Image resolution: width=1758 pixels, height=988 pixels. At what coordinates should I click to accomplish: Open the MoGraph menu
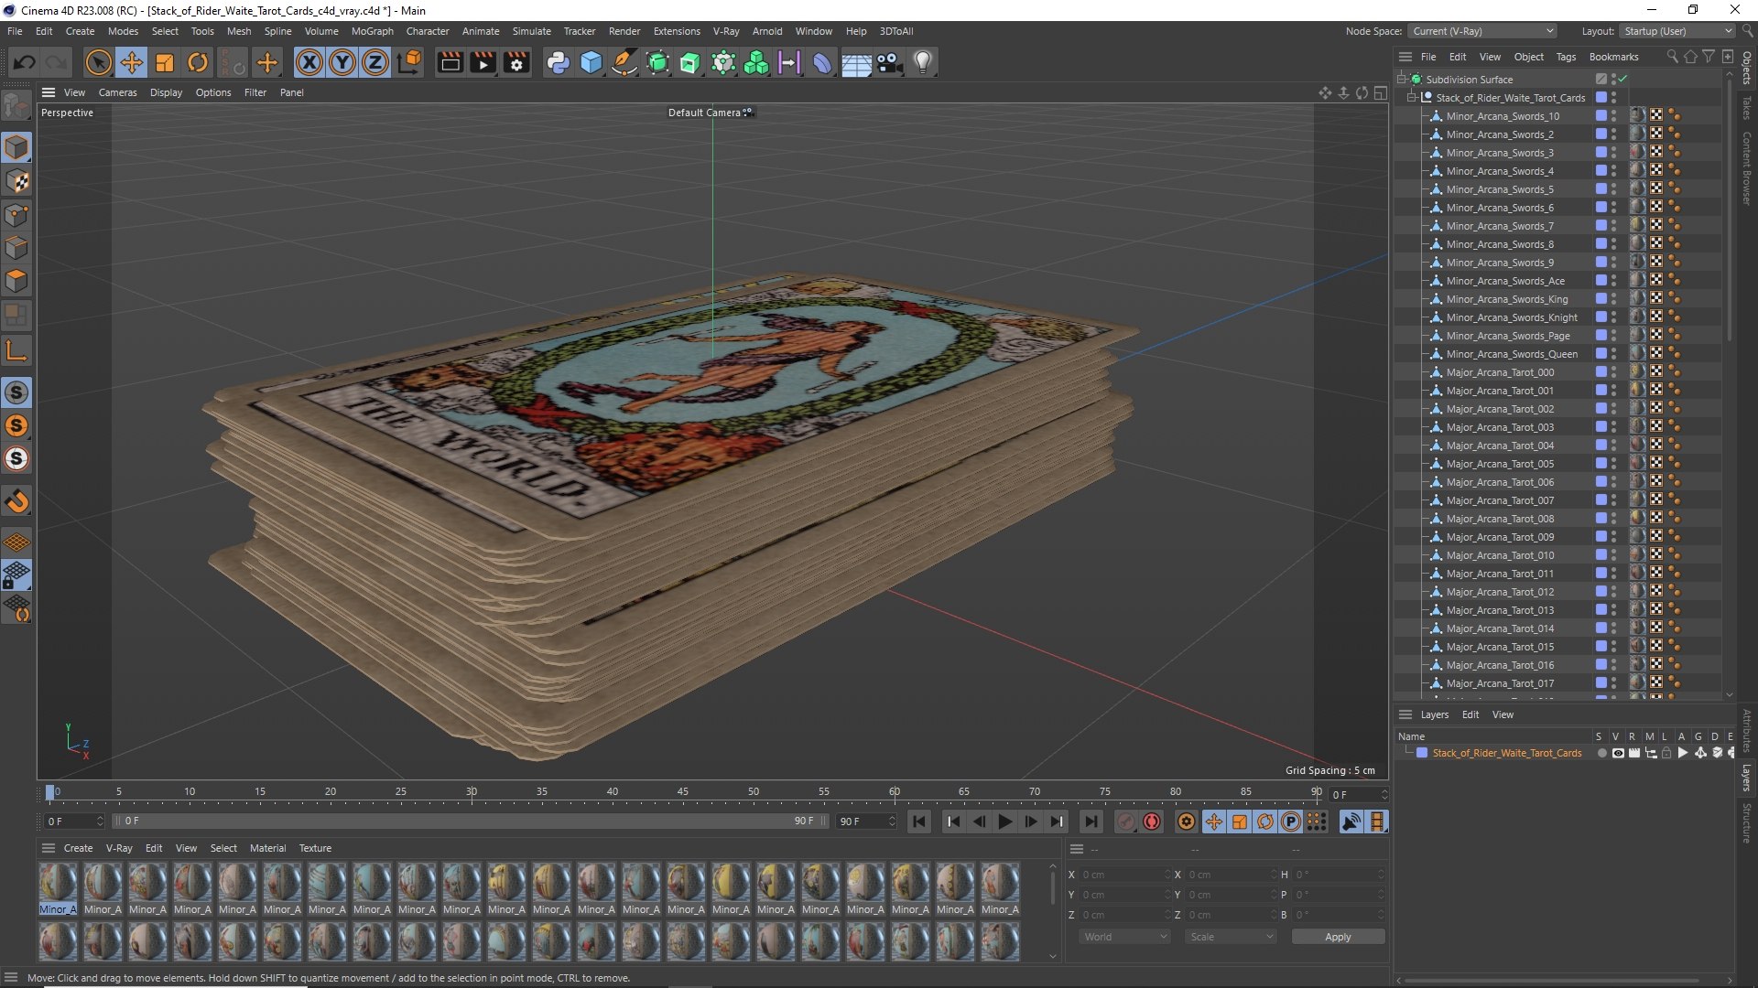[372, 31]
